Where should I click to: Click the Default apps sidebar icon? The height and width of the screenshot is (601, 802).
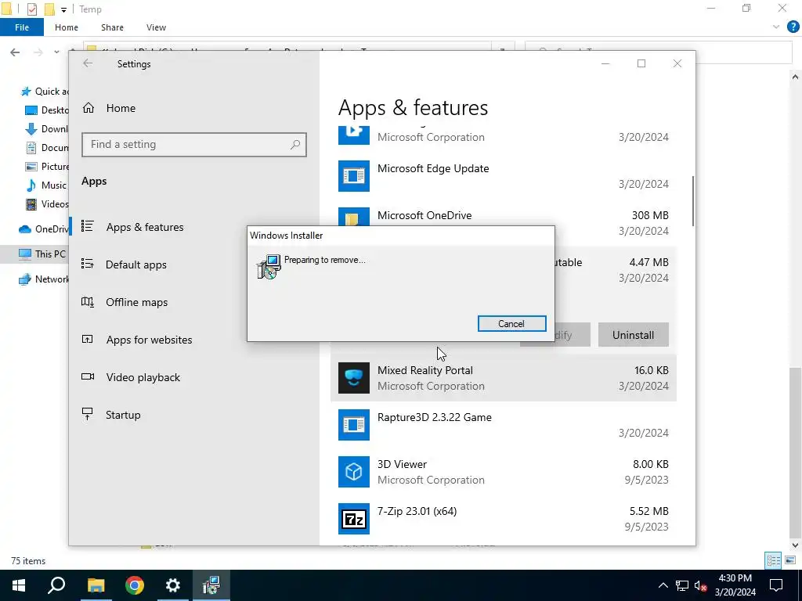coord(88,264)
